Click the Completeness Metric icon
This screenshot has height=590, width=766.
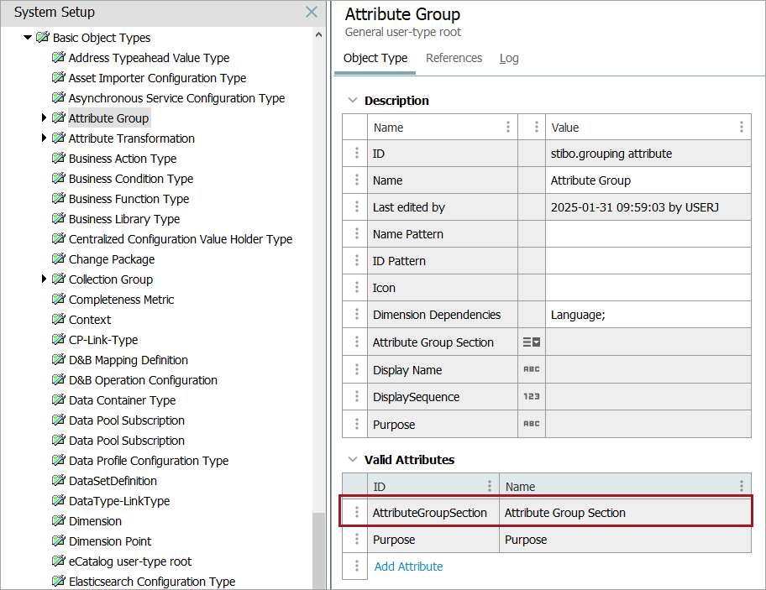59,299
